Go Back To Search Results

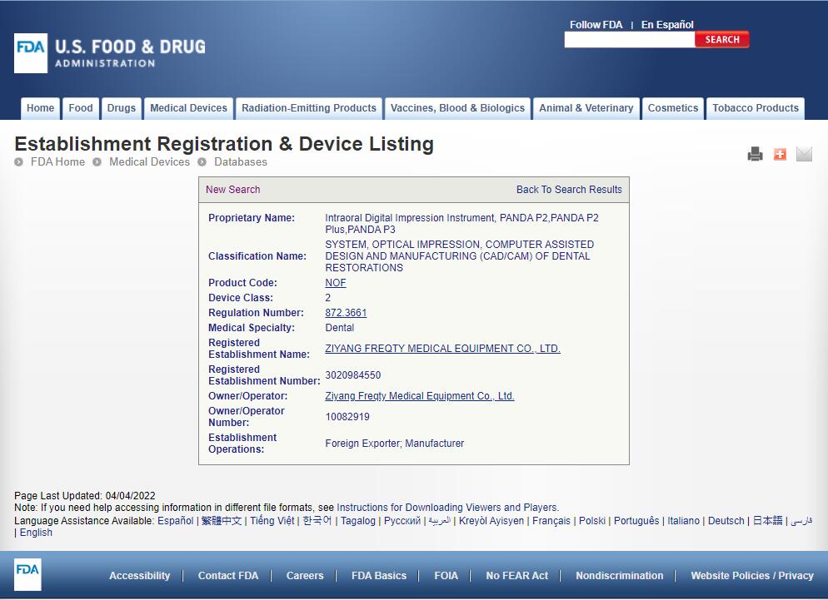tap(569, 190)
